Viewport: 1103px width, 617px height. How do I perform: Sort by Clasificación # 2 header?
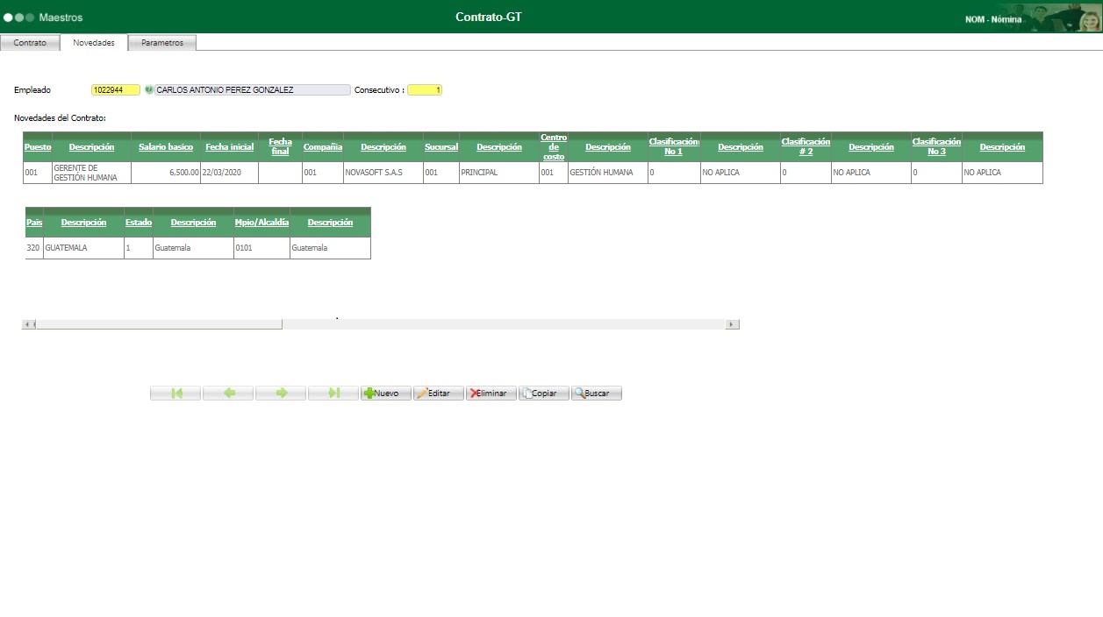(806, 146)
